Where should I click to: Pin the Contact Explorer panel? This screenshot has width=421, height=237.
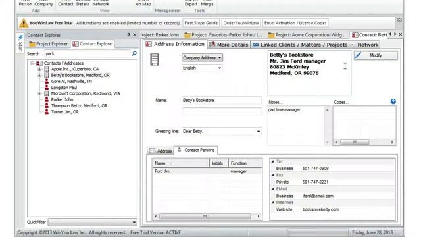pyautogui.click(x=129, y=35)
